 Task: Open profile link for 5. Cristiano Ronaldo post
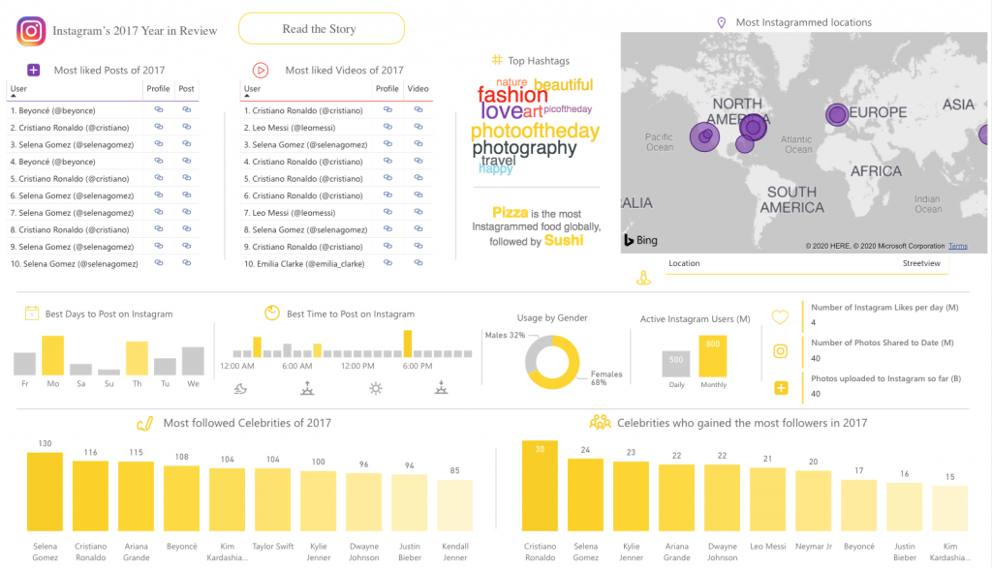[159, 178]
